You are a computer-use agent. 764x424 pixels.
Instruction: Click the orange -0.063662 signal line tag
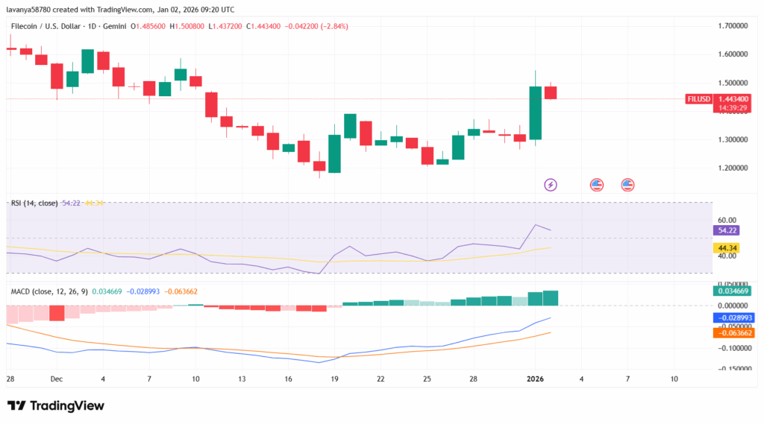[x=733, y=332]
